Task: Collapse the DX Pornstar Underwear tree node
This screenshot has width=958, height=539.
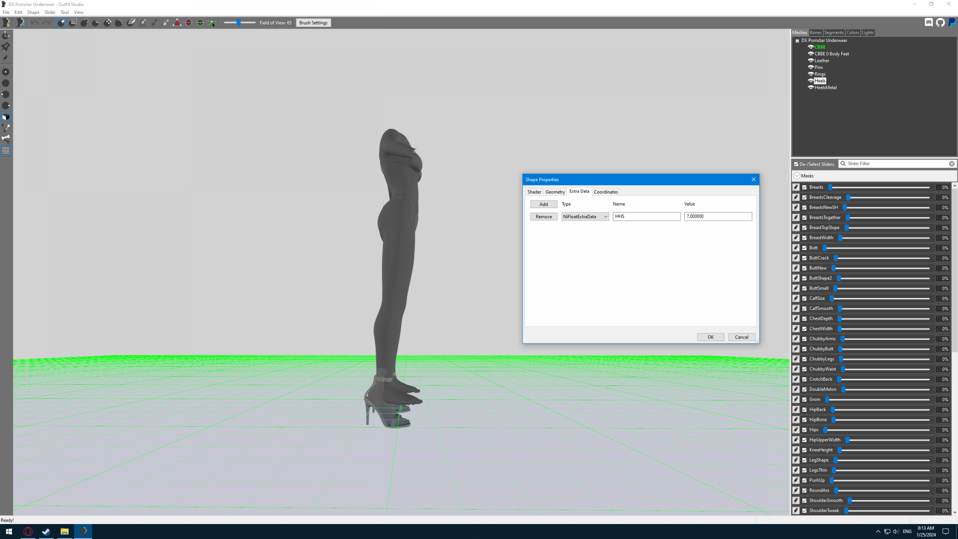Action: click(797, 40)
